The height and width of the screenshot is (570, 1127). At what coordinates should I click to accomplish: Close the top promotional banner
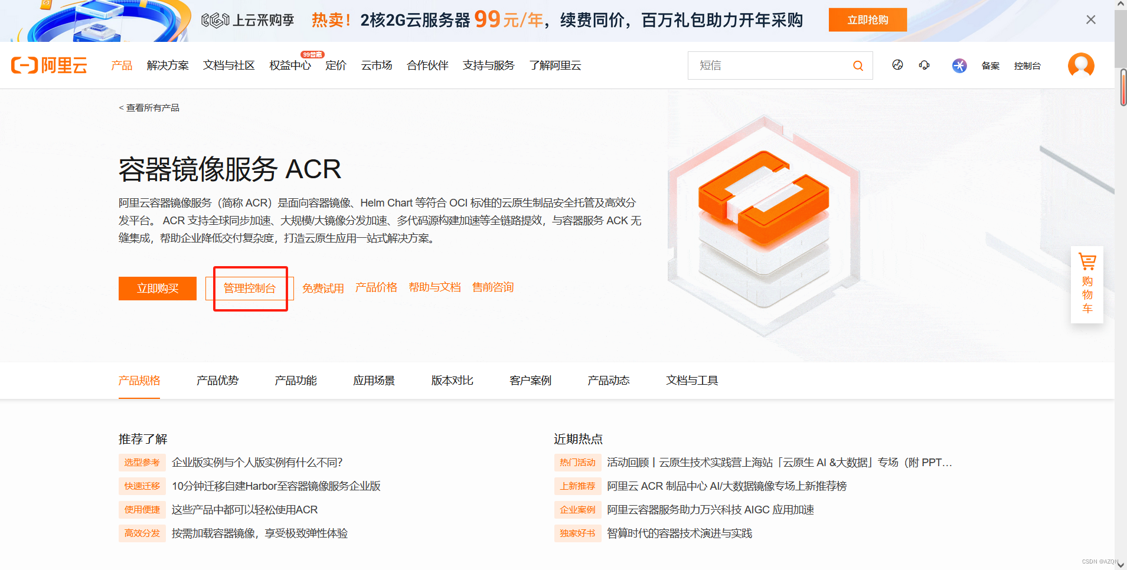(1090, 19)
